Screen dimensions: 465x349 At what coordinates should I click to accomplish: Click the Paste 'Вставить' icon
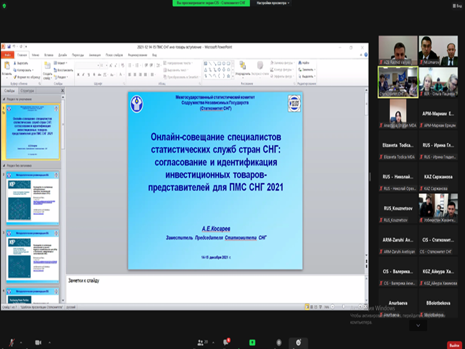coord(7,66)
